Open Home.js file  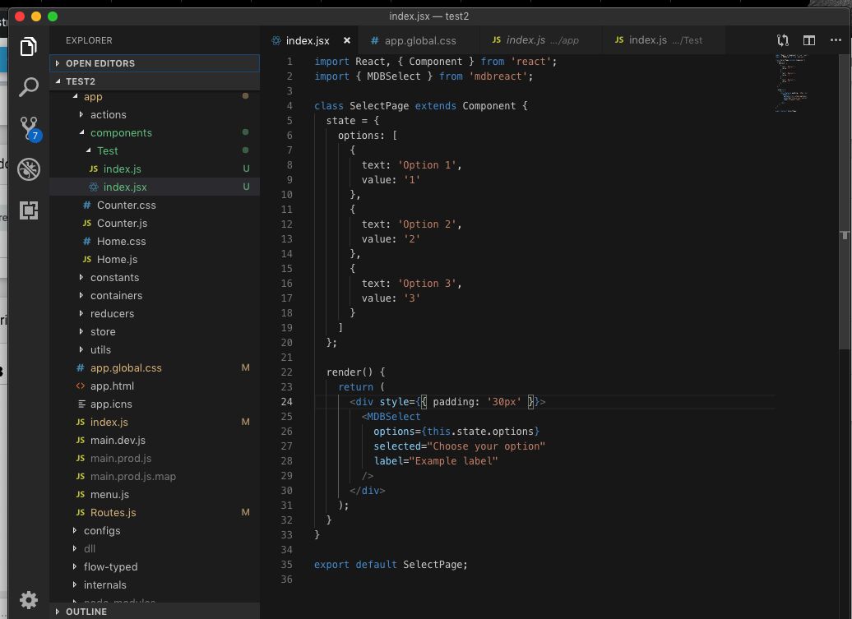tap(155, 260)
